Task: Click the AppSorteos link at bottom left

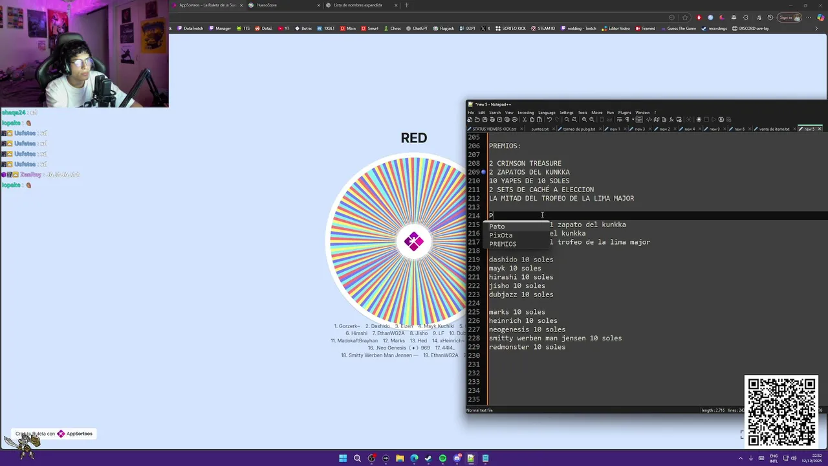Action: [55, 434]
